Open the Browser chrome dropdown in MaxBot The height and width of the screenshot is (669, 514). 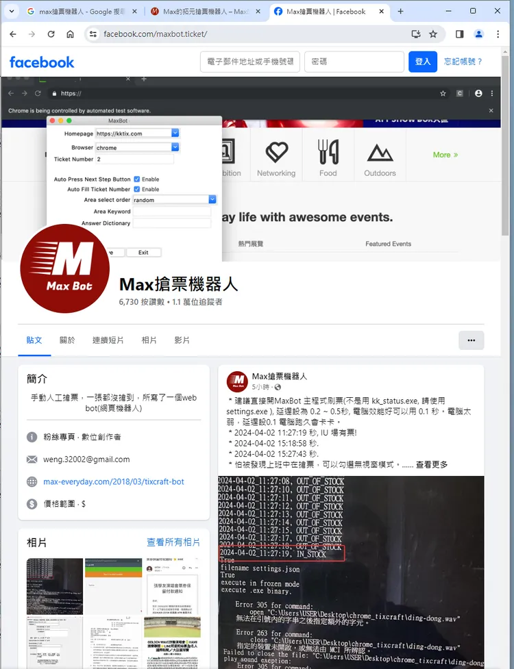point(175,147)
